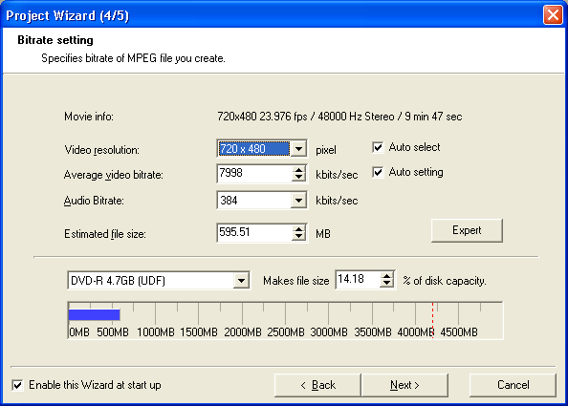
Task: Click the blue file size bar
Action: tap(94, 314)
